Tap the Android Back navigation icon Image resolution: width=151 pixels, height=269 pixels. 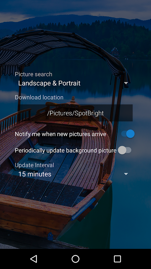(34, 259)
